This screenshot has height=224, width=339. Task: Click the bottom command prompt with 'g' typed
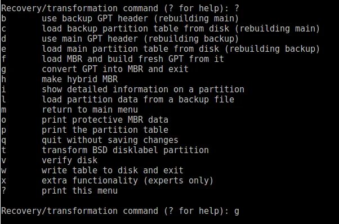click(120, 211)
